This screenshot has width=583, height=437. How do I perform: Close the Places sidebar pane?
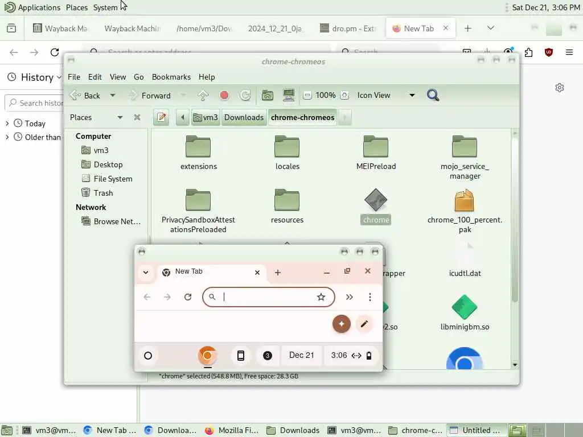tap(137, 117)
